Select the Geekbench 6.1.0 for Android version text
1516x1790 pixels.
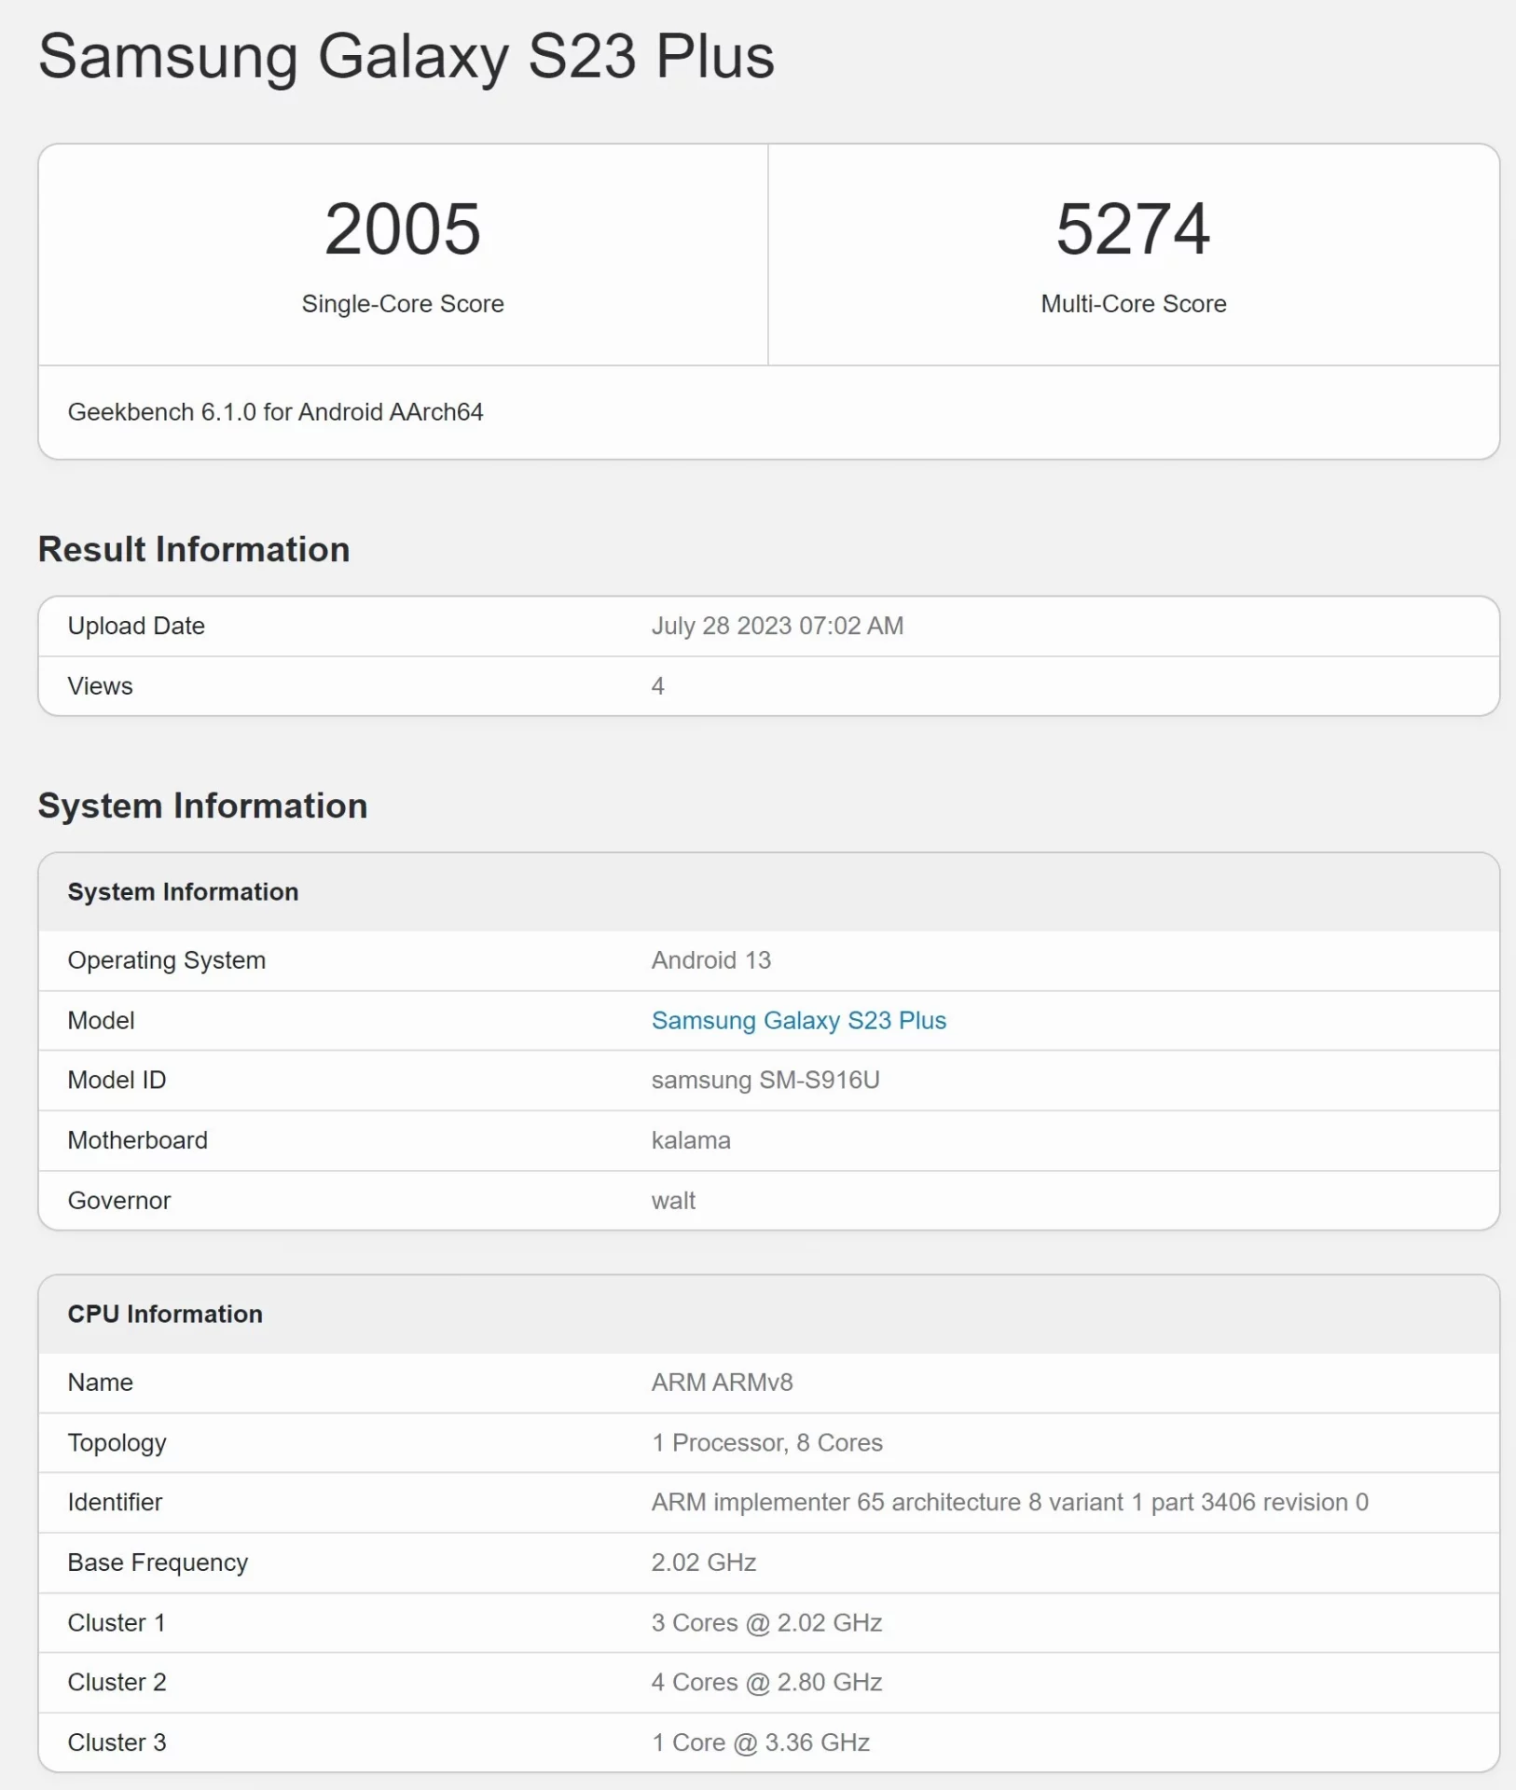(x=275, y=412)
